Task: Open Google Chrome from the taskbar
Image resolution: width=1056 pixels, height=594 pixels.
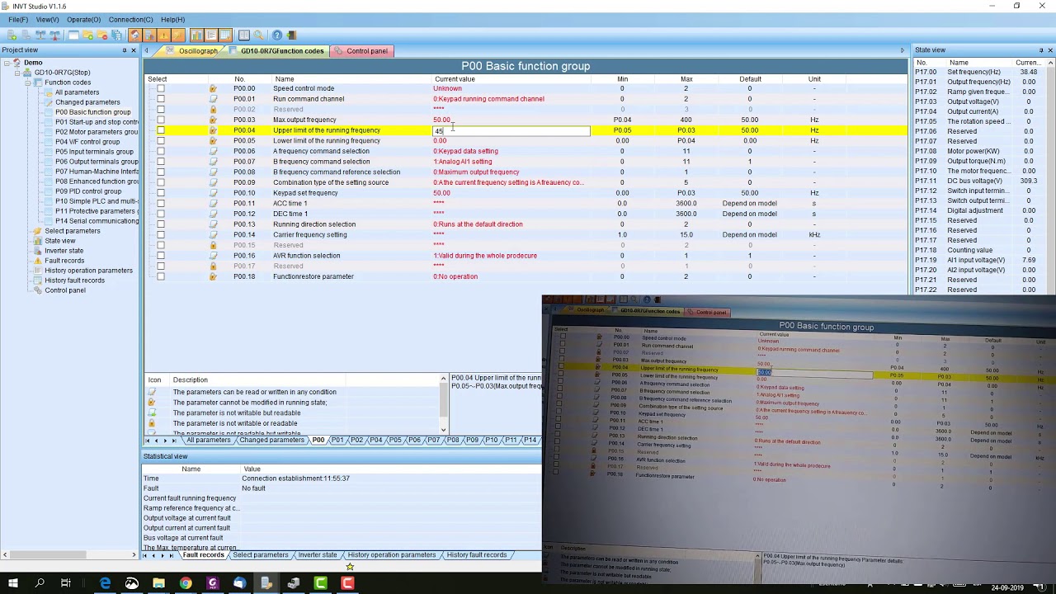Action: point(186,583)
